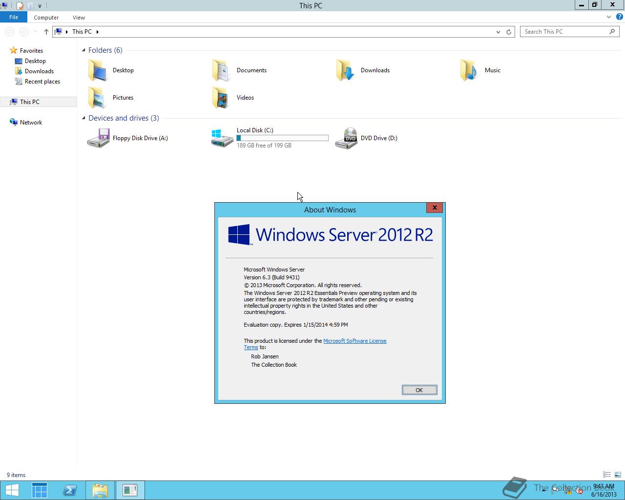
Task: Open the address bar history dropdown
Action: click(x=498, y=32)
